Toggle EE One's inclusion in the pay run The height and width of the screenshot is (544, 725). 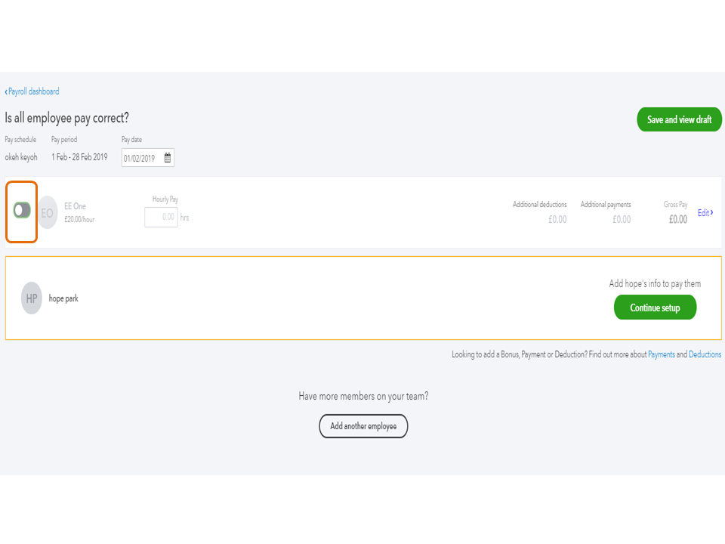pyautogui.click(x=22, y=211)
